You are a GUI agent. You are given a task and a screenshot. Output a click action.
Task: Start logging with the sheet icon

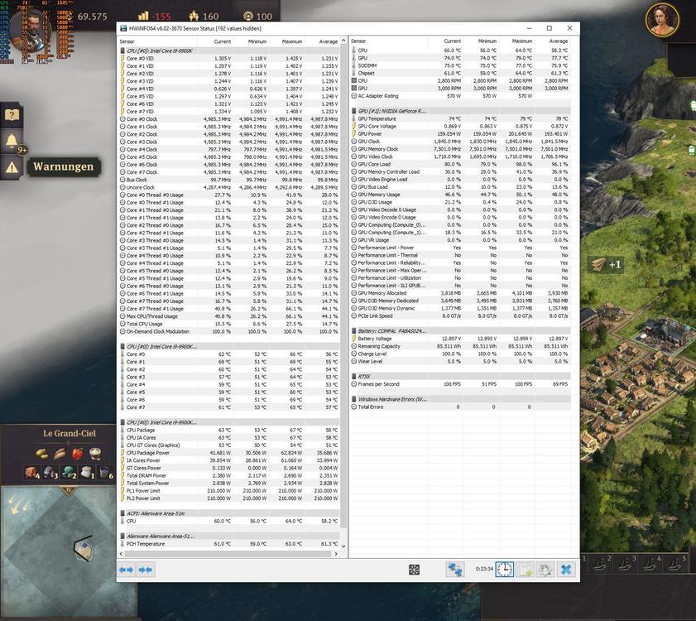525,570
